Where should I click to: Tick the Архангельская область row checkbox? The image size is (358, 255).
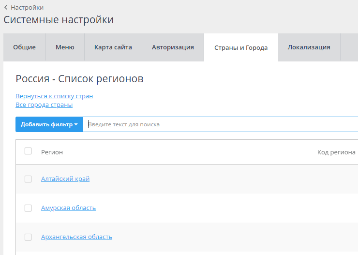coord(28,237)
